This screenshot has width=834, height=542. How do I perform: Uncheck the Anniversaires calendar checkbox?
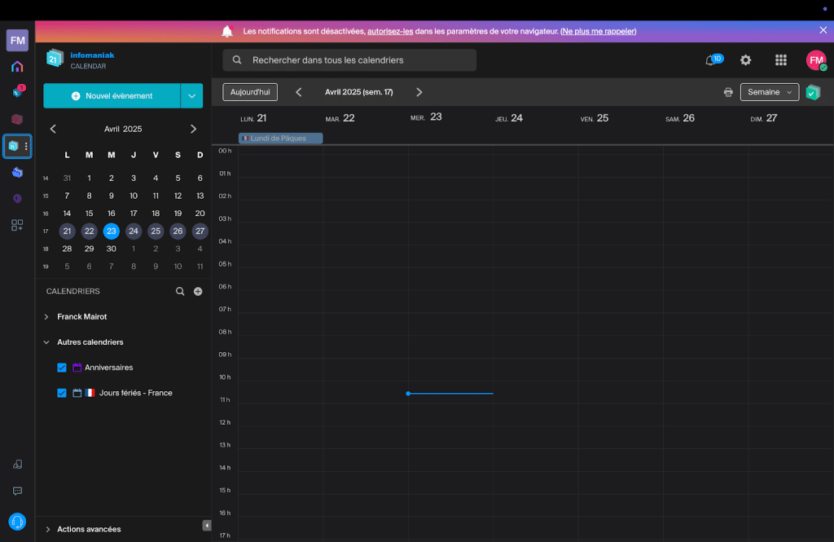pos(62,368)
